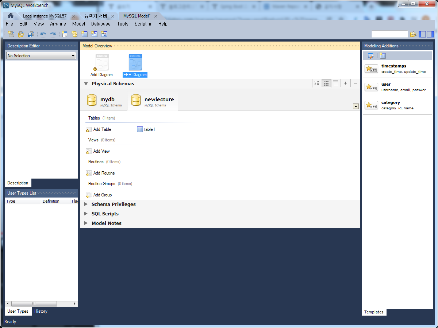This screenshot has height=328, width=438.
Task: Open the Help menu
Action: (163, 24)
